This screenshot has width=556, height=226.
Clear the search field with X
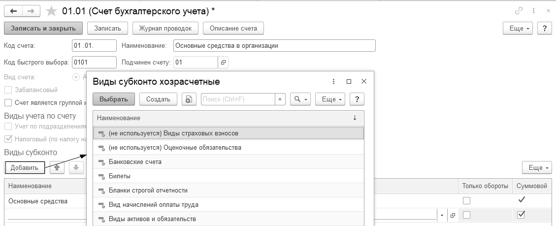coord(280,99)
